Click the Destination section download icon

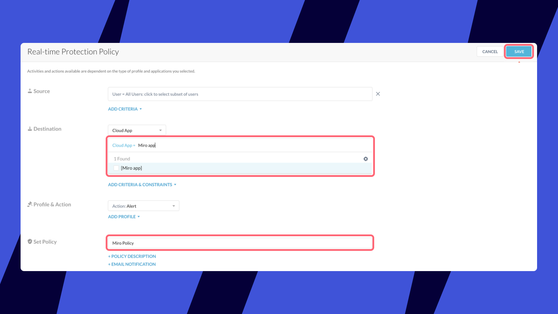30,129
